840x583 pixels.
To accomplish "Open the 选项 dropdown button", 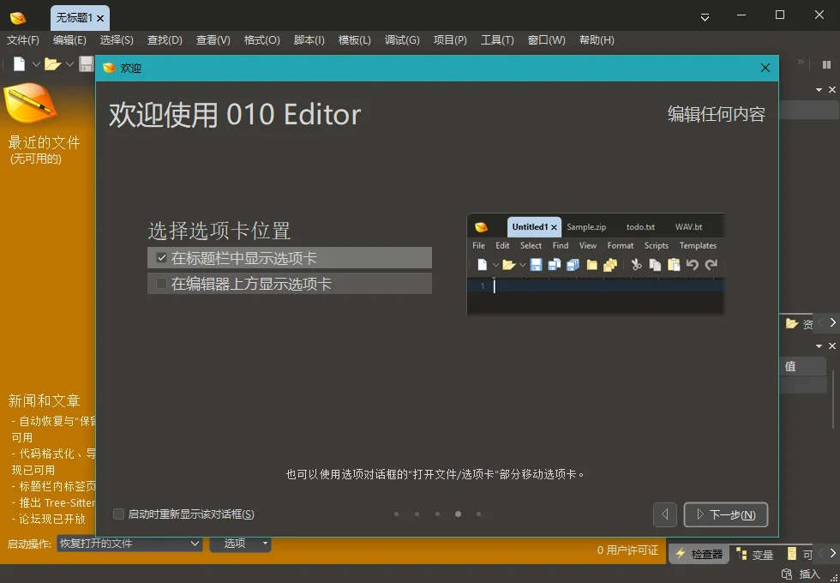I will 240,544.
